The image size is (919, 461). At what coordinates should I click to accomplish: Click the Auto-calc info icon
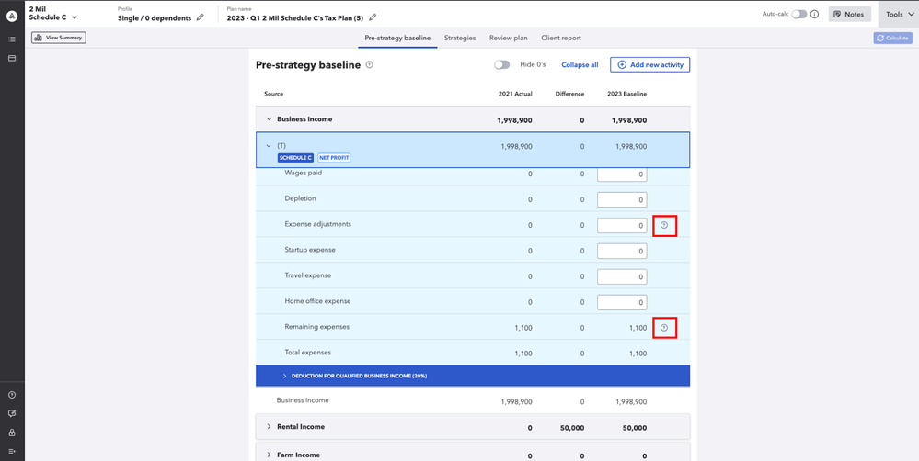tap(814, 15)
